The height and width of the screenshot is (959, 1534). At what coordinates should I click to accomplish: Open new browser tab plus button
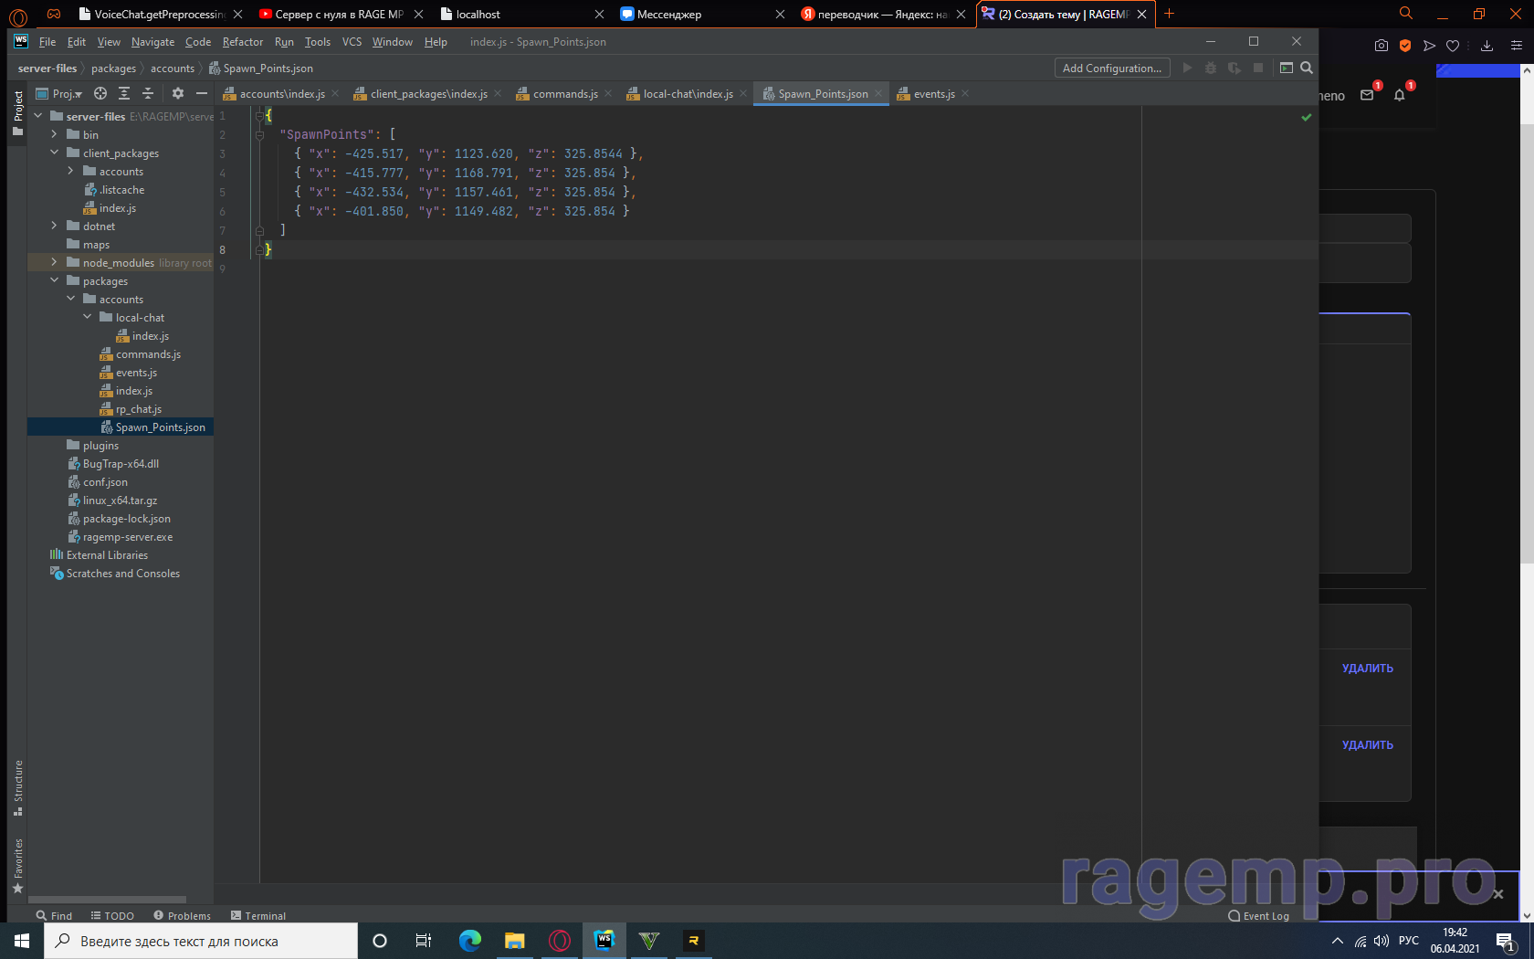tap(1169, 14)
